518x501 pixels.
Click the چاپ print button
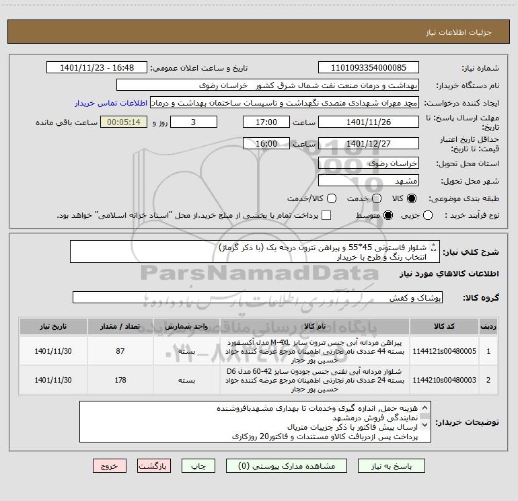[198, 465]
